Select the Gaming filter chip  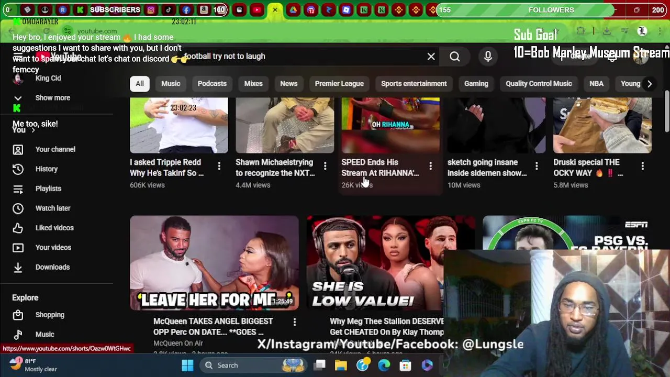(476, 84)
